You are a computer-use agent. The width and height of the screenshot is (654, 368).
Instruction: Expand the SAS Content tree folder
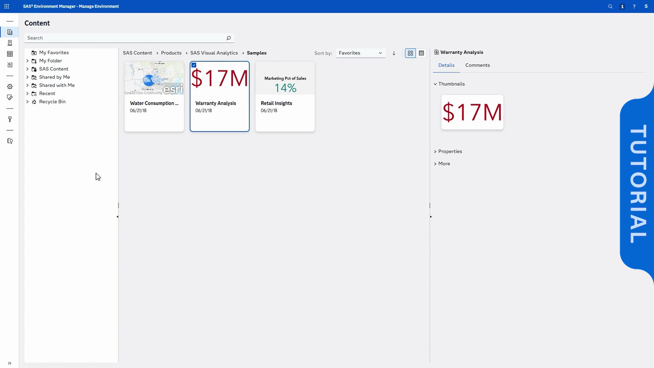point(28,69)
